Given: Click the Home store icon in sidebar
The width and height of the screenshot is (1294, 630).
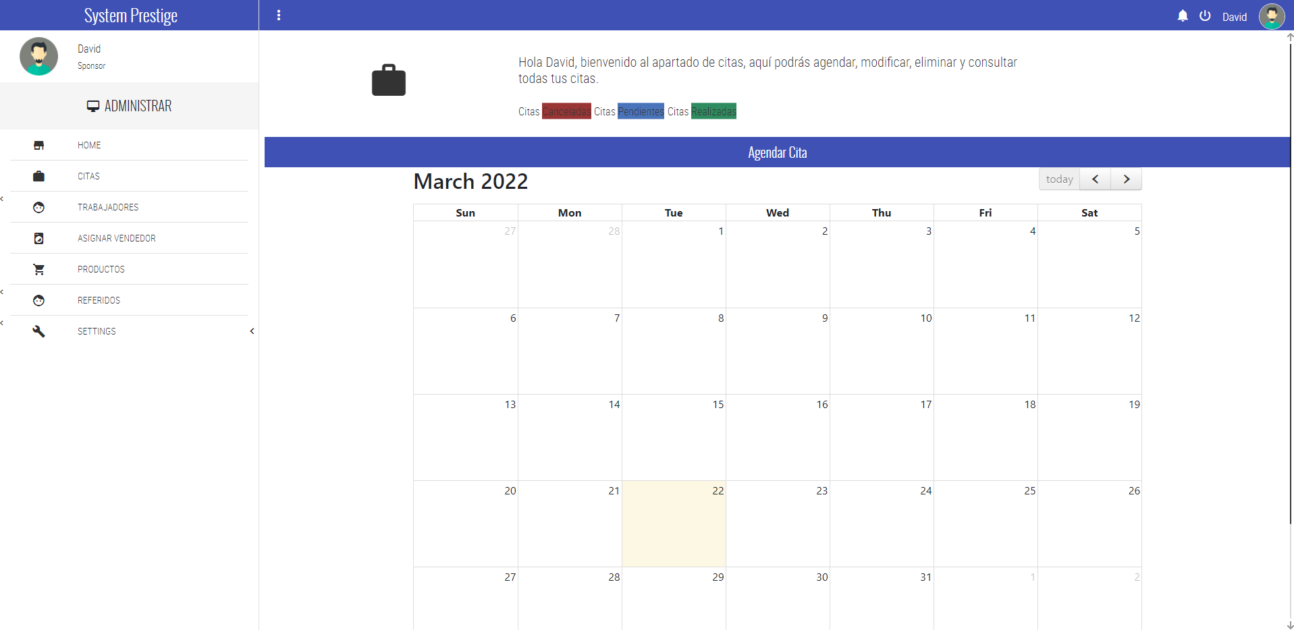Looking at the screenshot, I should tap(38, 145).
